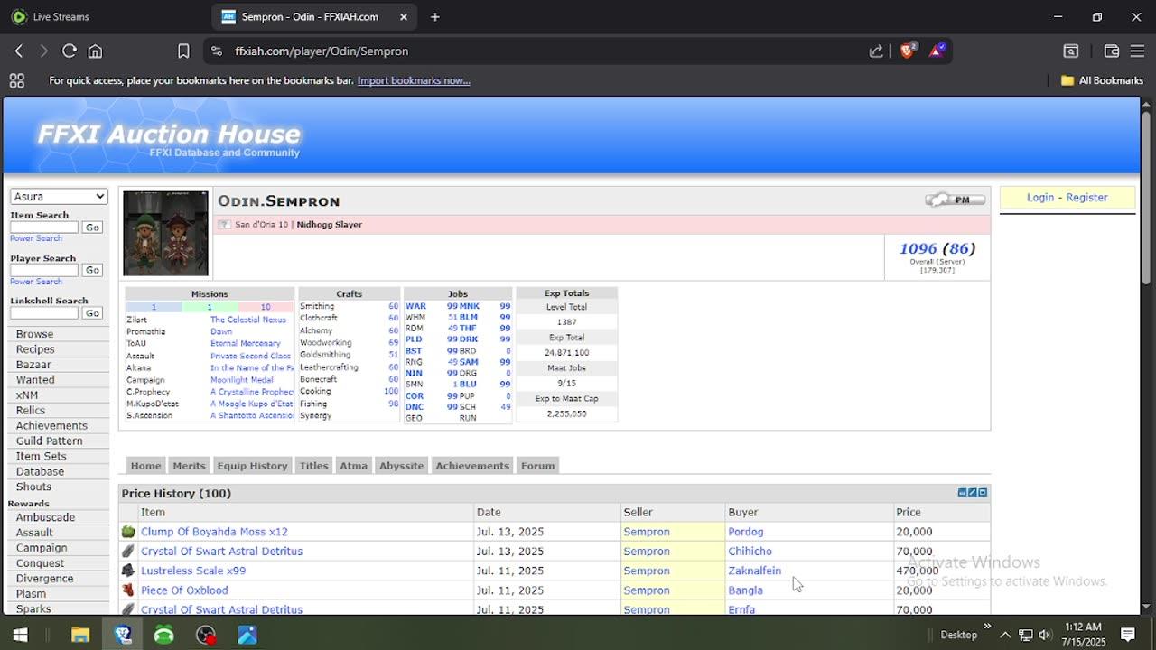Minimize the Price History panel
The image size is (1156, 650).
coord(962,493)
